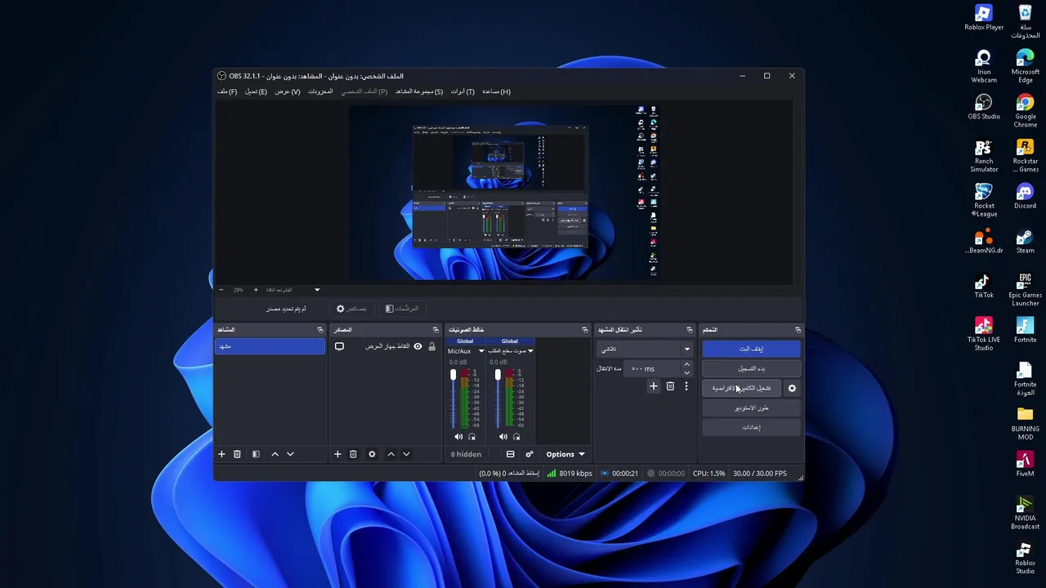Add a transition with the plus in Scene Transitions
The image size is (1046, 588).
pyautogui.click(x=653, y=386)
